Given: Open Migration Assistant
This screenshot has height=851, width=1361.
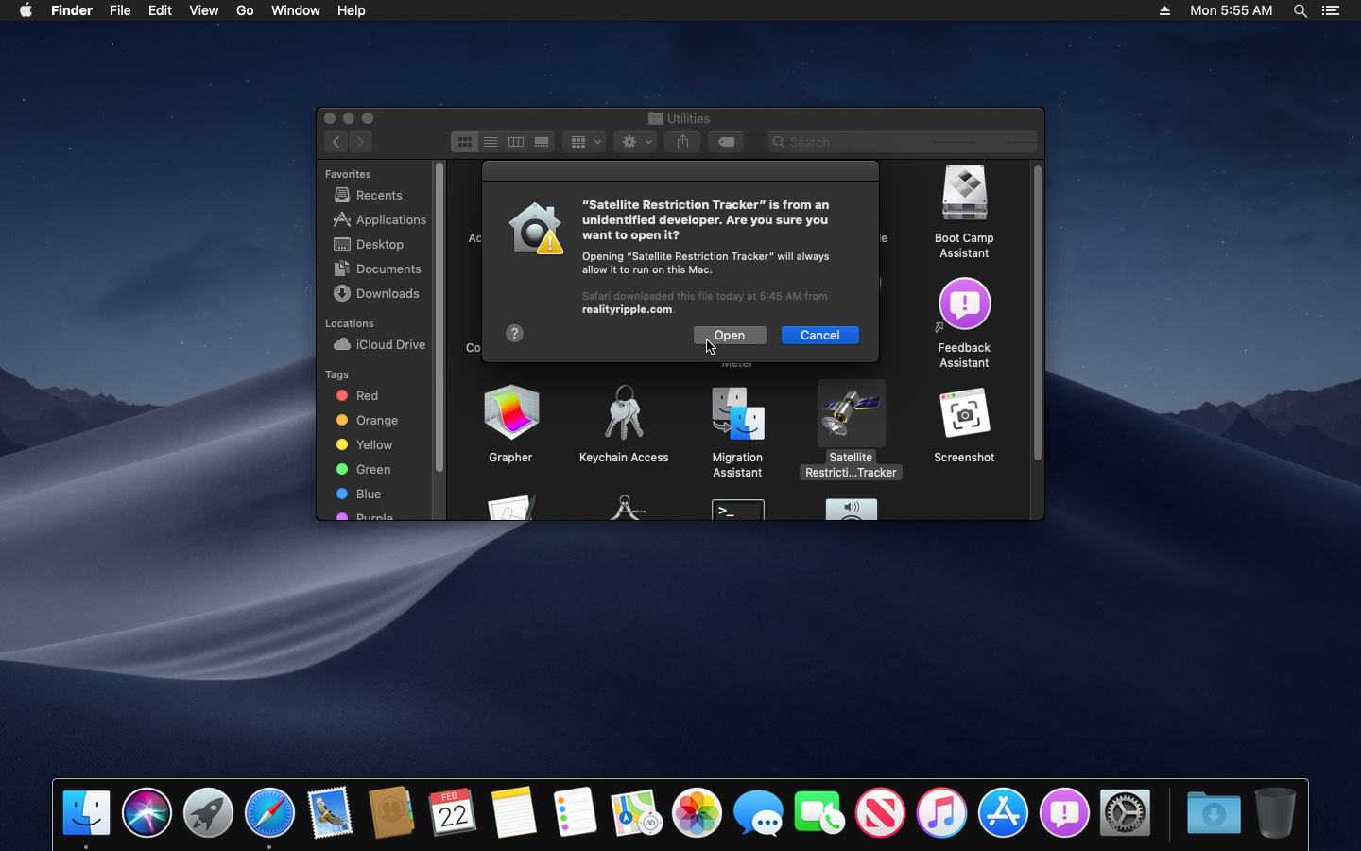Looking at the screenshot, I should pos(737,413).
